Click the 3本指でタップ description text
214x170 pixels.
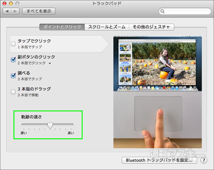[x=30, y=79]
